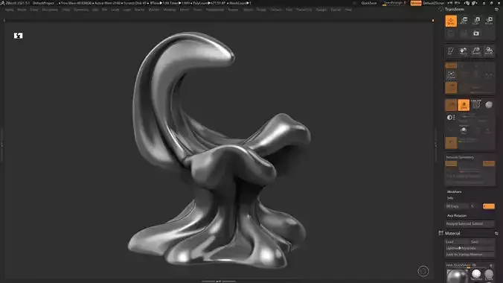Click the Snapshot camera icon
The image size is (503, 283).
[x=476, y=34]
